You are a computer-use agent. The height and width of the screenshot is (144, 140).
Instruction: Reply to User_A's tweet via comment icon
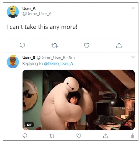point(22,45)
